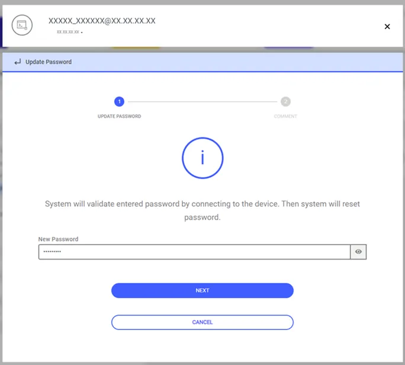Click the XX.XX.XX.XX address subtitle

[68, 32]
